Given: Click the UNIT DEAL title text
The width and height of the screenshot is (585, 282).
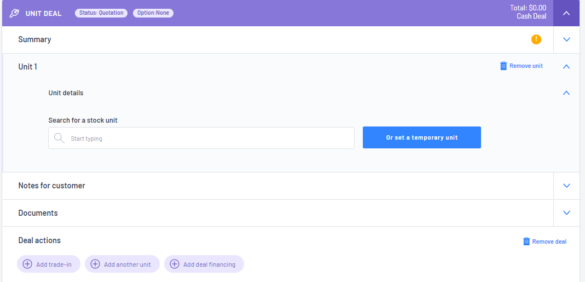Looking at the screenshot, I should coord(43,14).
